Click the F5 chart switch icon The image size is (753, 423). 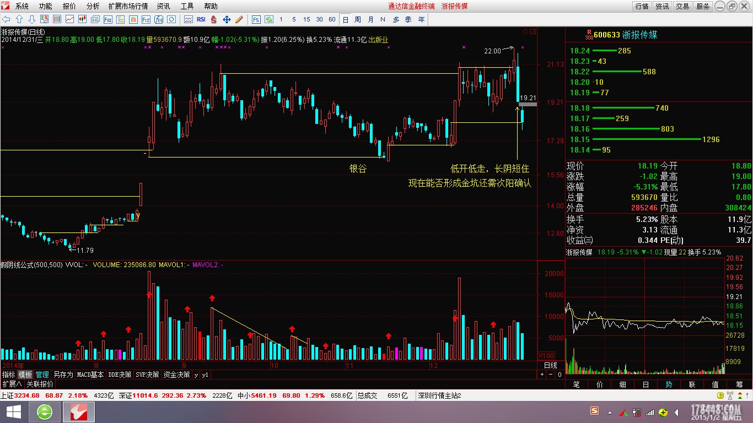pyautogui.click(x=256, y=19)
